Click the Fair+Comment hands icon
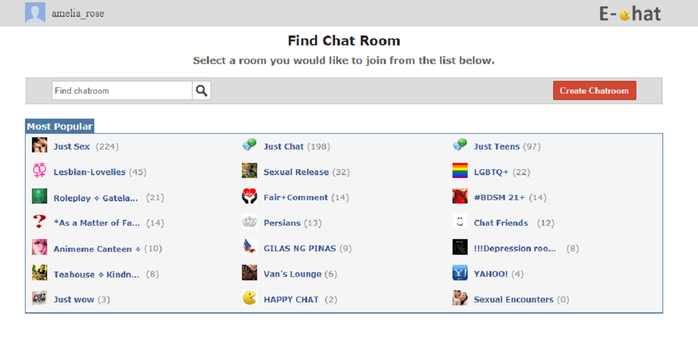698x349 pixels. pos(250,197)
